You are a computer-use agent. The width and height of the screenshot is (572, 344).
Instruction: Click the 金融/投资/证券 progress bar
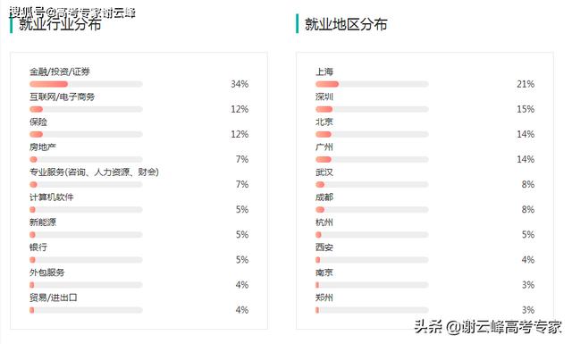pyautogui.click(x=86, y=84)
